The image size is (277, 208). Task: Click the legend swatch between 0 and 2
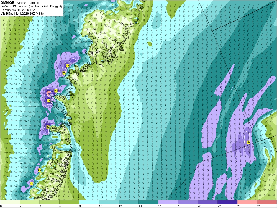click(x=10, y=202)
